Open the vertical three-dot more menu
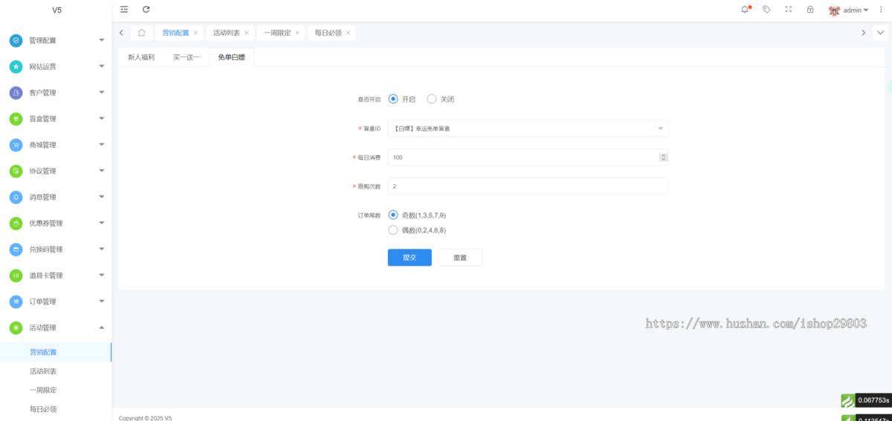Screen dimensions: 892x421 click(x=881, y=10)
